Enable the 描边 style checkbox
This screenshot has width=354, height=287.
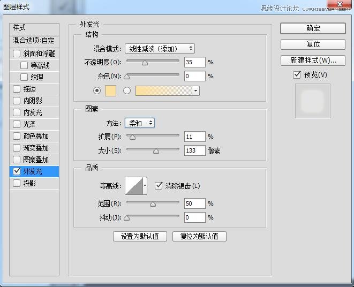(x=17, y=89)
